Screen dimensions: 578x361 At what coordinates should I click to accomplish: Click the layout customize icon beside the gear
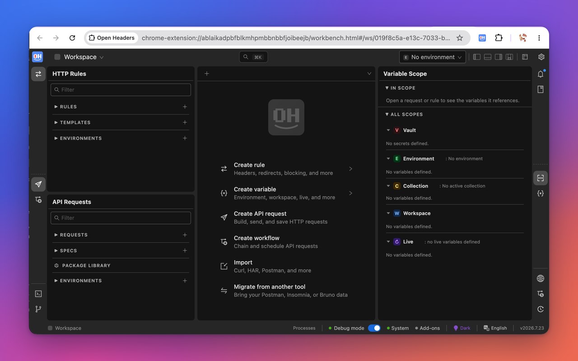click(x=525, y=57)
